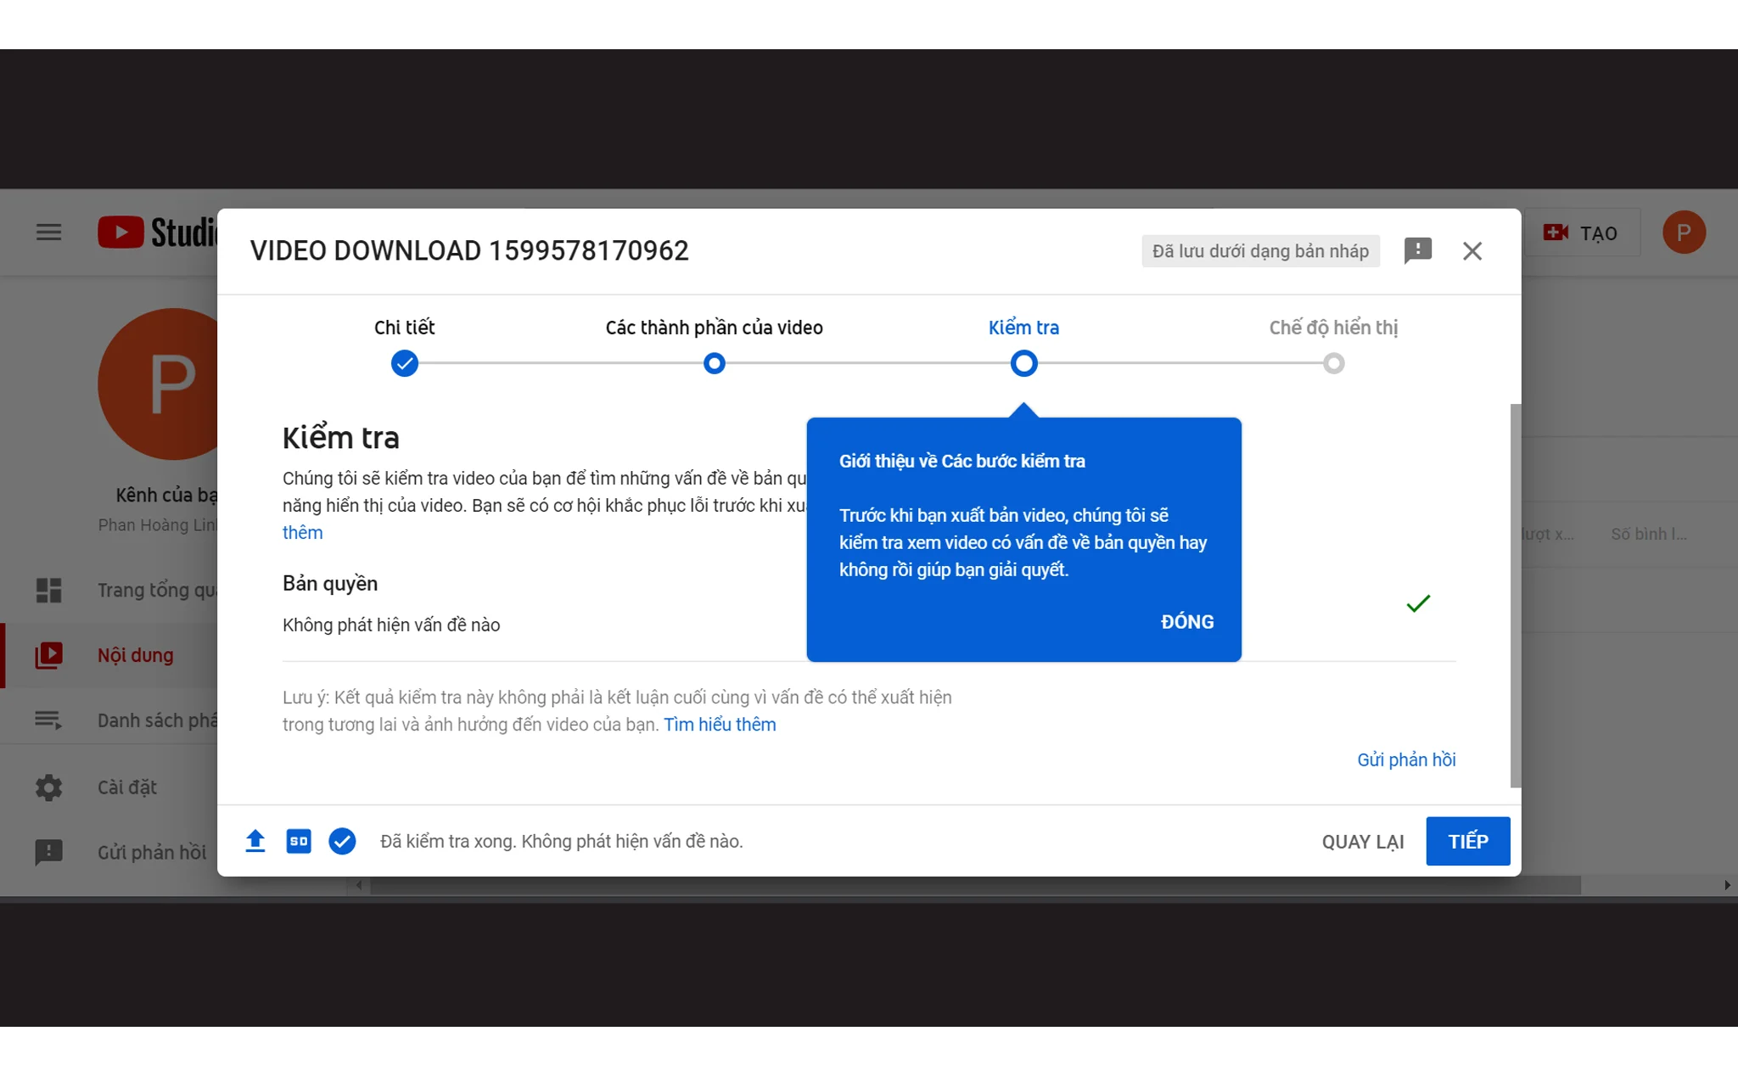Viewport: 1738px width, 1076px height.
Task: Open the P channel avatar
Action: pos(1685,232)
